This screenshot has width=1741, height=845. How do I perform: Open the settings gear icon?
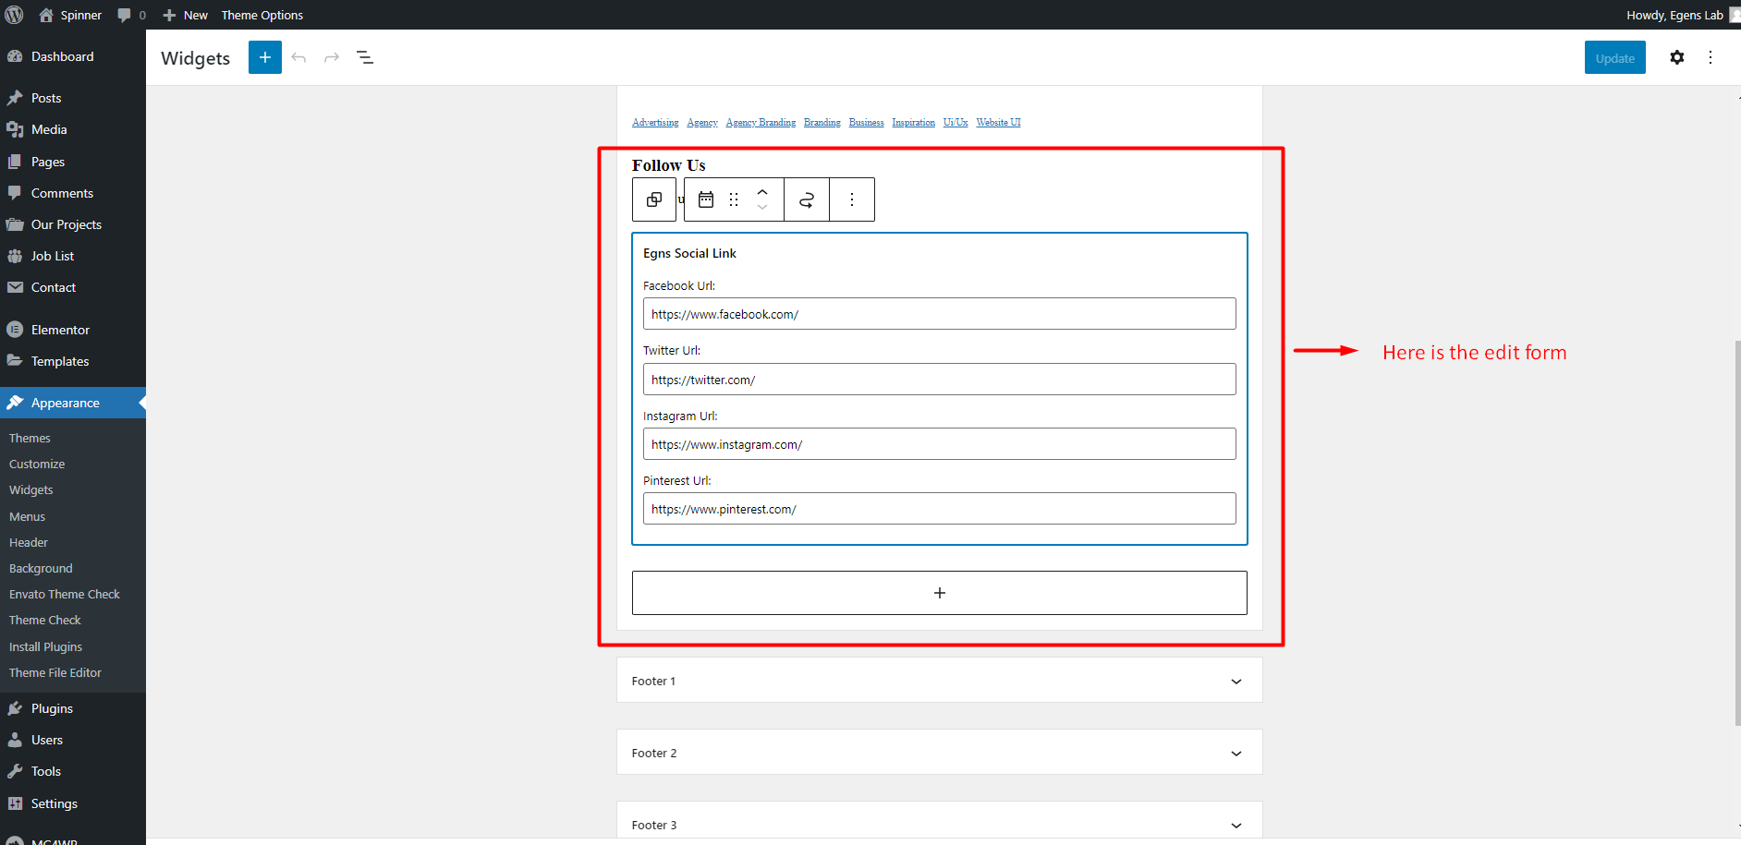(1677, 57)
